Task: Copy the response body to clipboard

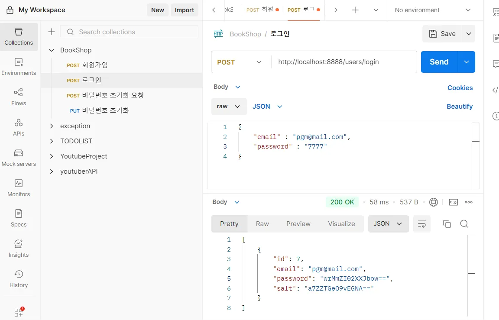Action: pyautogui.click(x=447, y=224)
